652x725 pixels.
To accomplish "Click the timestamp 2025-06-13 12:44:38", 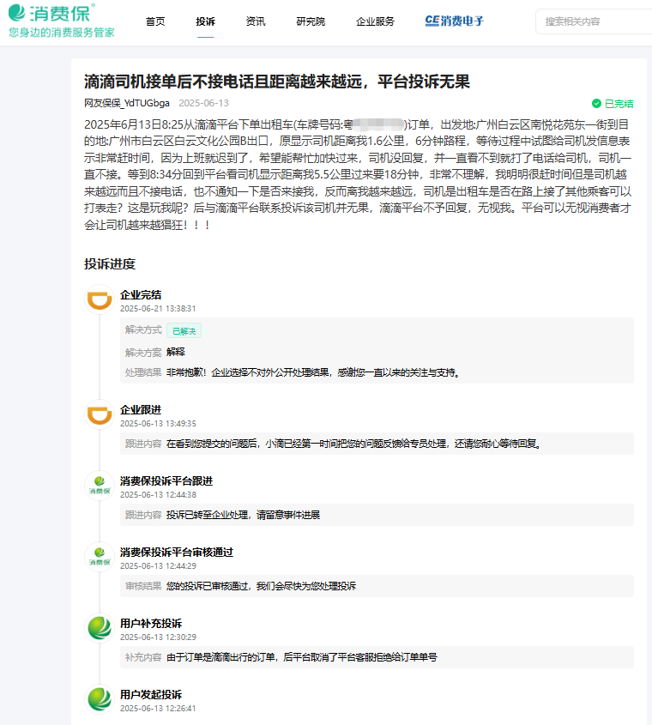I will 158,495.
